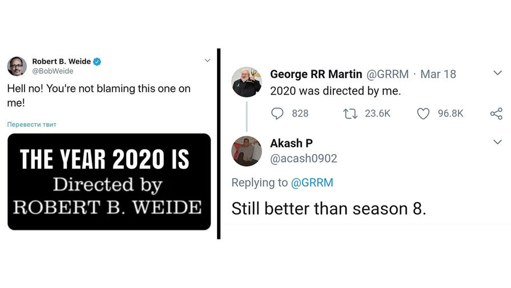511x288 pixels.
Task: Open the dropdown arrow on Akash P's reply
Action: click(497, 142)
